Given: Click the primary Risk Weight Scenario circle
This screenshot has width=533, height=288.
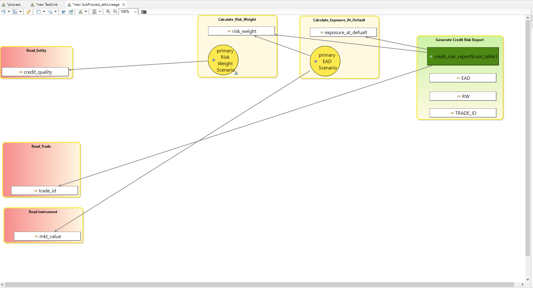Looking at the screenshot, I should 223,60.
